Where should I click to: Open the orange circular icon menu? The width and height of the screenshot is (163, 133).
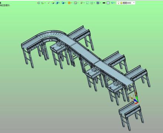(x=69, y=3)
